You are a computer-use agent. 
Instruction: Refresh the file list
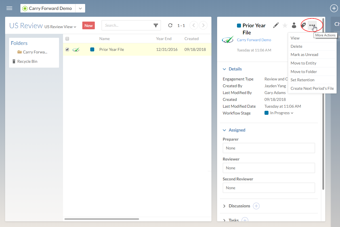tap(170, 25)
